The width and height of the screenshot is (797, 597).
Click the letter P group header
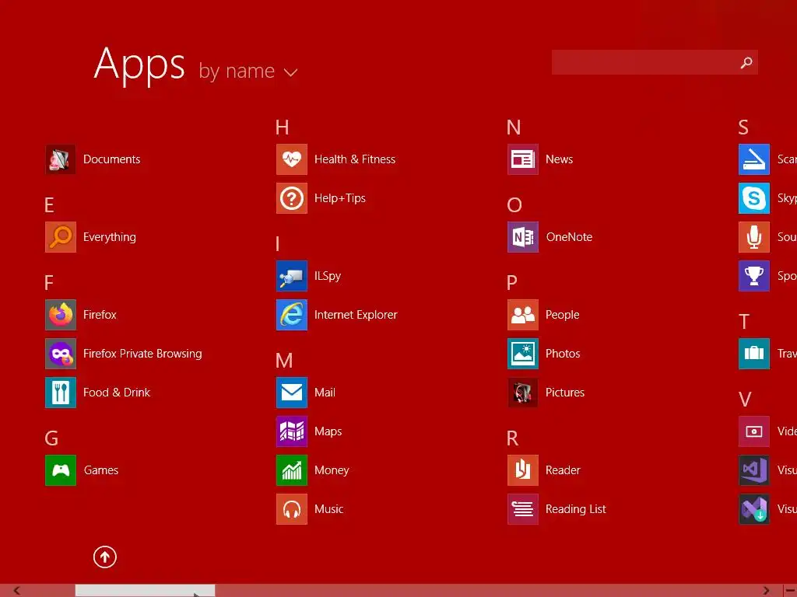click(x=512, y=283)
